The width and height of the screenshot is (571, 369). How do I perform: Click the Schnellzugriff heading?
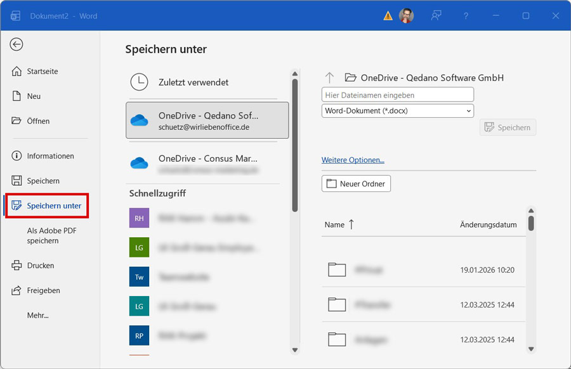[157, 193]
